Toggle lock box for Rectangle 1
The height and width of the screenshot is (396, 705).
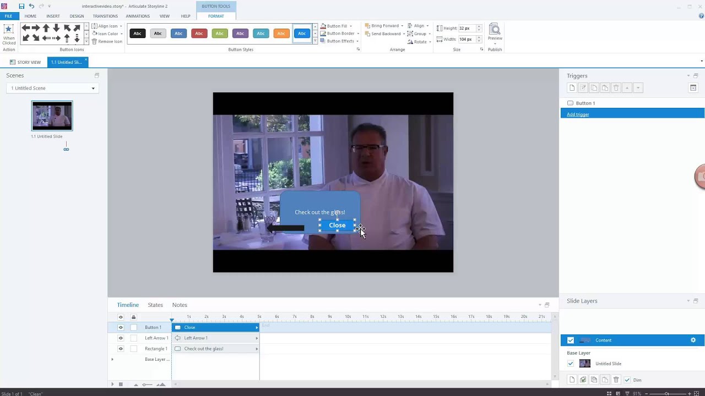[133, 349]
